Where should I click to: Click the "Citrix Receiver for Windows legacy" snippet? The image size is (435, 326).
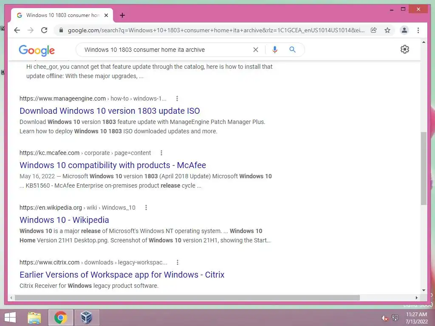pos(89,286)
